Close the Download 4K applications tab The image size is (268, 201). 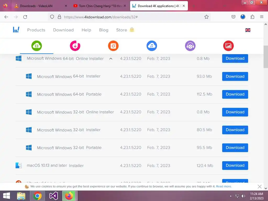click(184, 6)
